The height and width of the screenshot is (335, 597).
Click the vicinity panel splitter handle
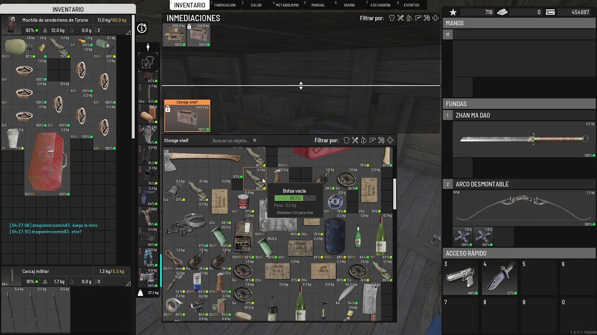pos(301,86)
